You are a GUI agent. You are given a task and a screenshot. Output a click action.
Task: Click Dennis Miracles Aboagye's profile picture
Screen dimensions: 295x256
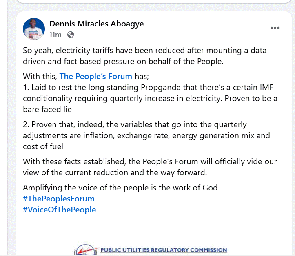(34, 29)
